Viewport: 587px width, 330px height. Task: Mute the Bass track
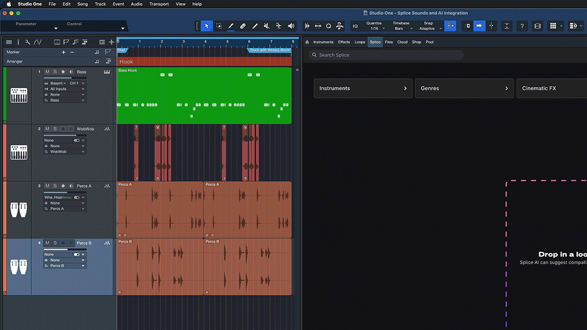tap(47, 72)
